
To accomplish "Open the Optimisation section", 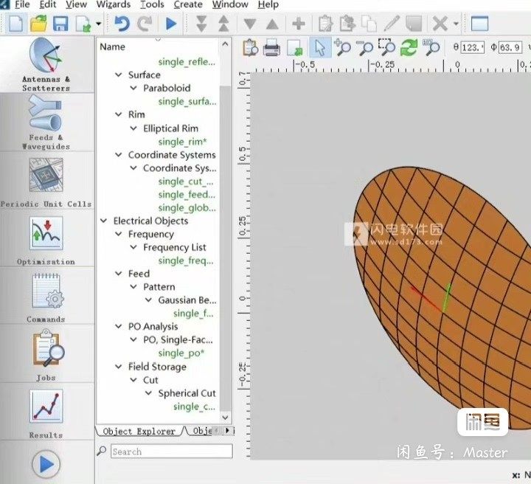I will pos(46,236).
